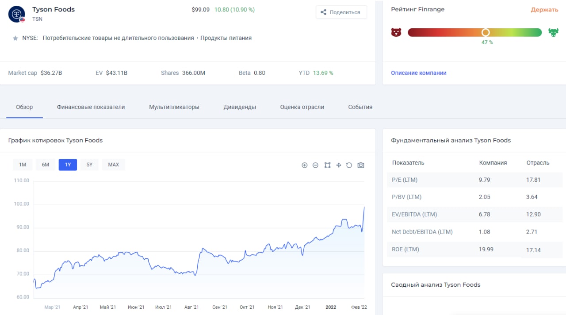Switch to the Дивиденды tab
The height and width of the screenshot is (315, 566).
240,107
